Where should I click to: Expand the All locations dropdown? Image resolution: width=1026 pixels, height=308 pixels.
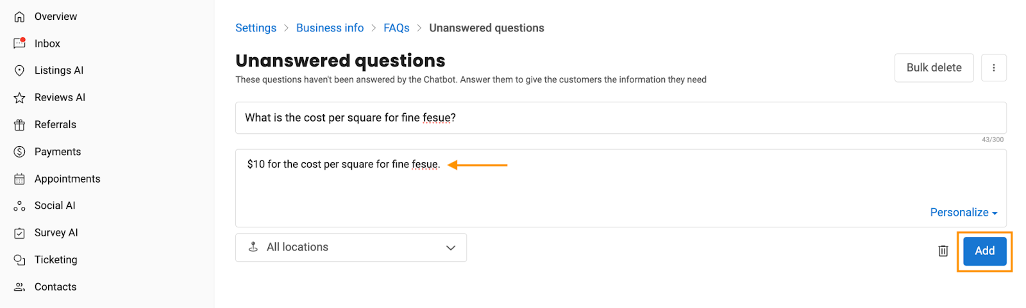(351, 247)
